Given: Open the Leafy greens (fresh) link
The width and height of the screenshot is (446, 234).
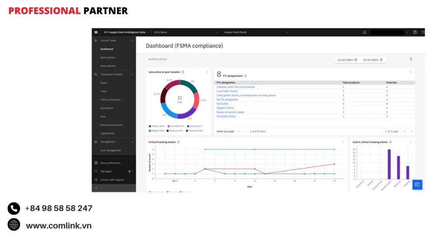Looking at the screenshot, I should [x=247, y=95].
